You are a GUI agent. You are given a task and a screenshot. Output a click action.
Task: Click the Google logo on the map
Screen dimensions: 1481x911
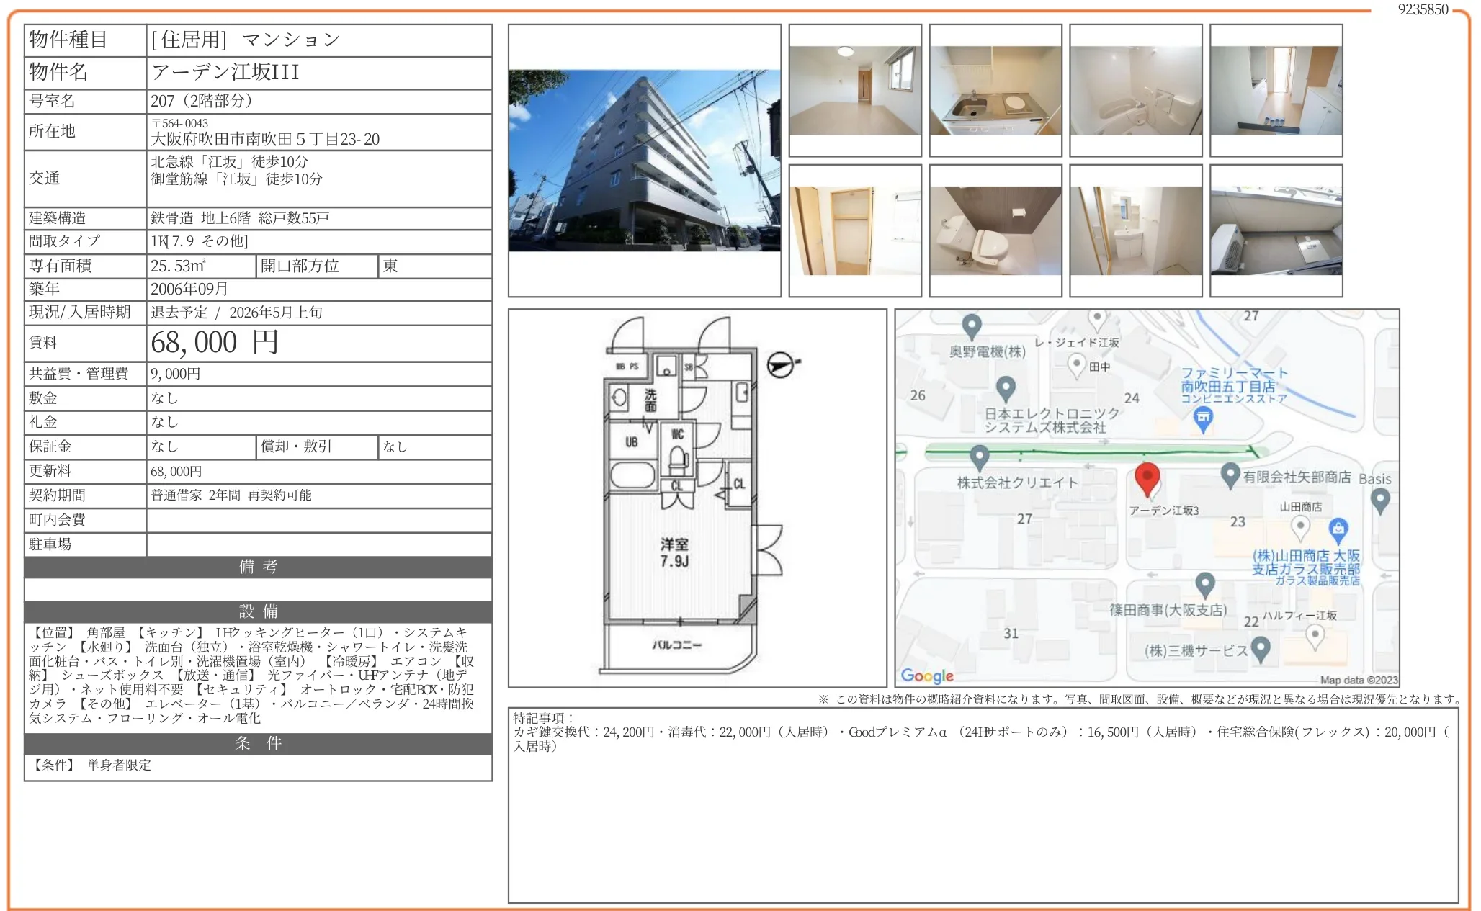[927, 676]
